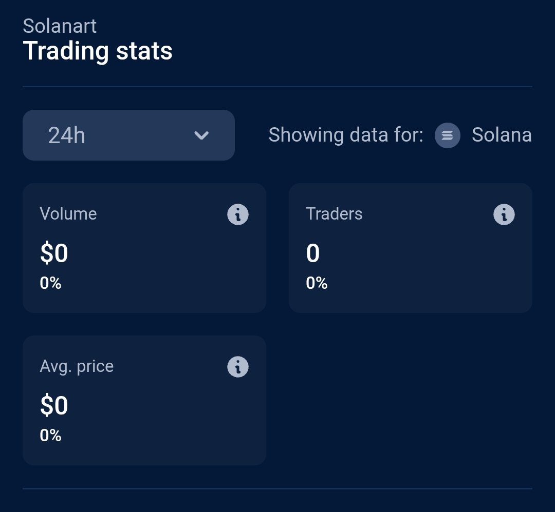Click the 0% change under Traders
This screenshot has width=555, height=512.
pos(317,283)
